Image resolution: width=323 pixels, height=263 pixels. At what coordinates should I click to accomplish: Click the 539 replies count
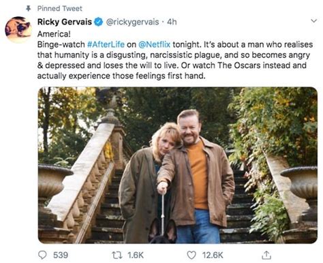pyautogui.click(x=61, y=255)
